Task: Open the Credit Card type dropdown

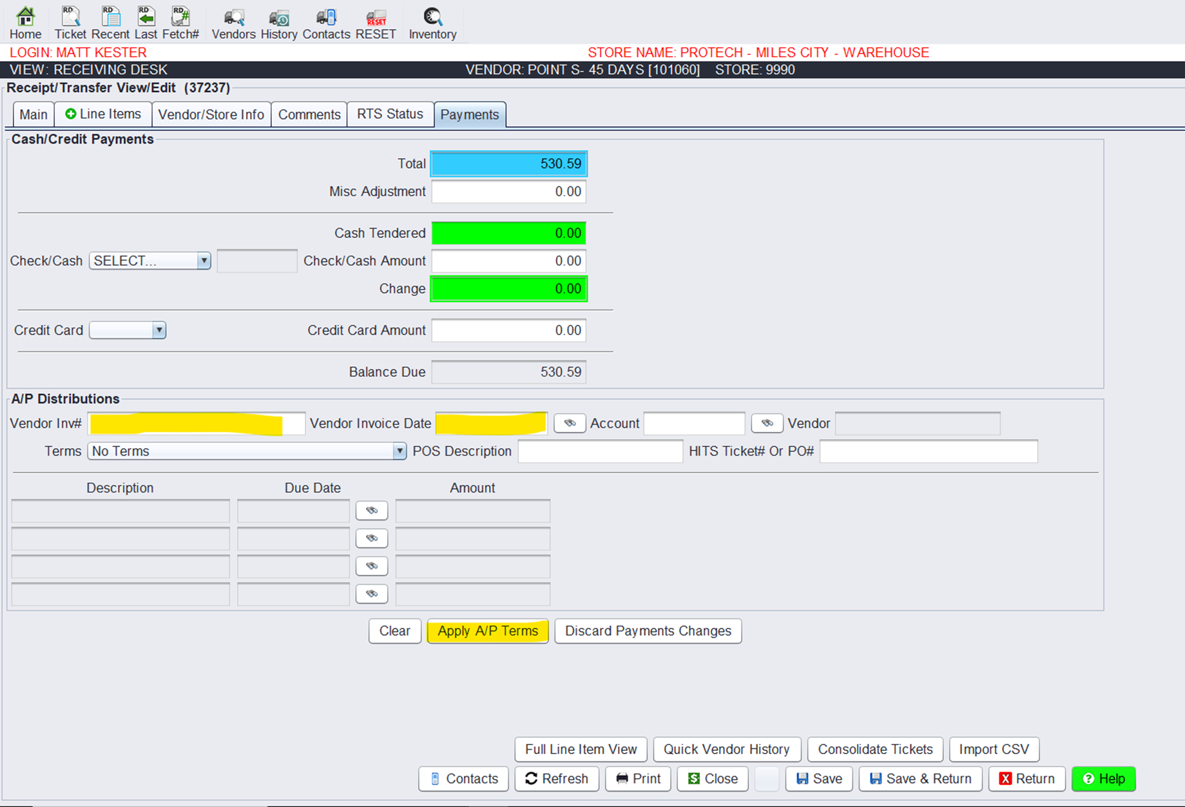Action: tap(159, 330)
